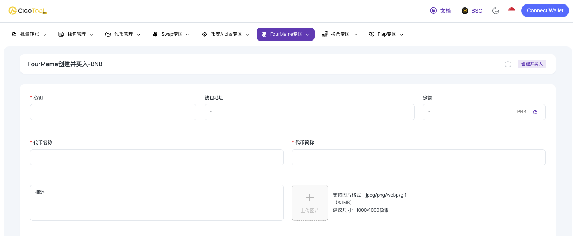Screen dimensions: 573x236
Task: Open the 币安Alpha专区 menu
Action: point(225,34)
